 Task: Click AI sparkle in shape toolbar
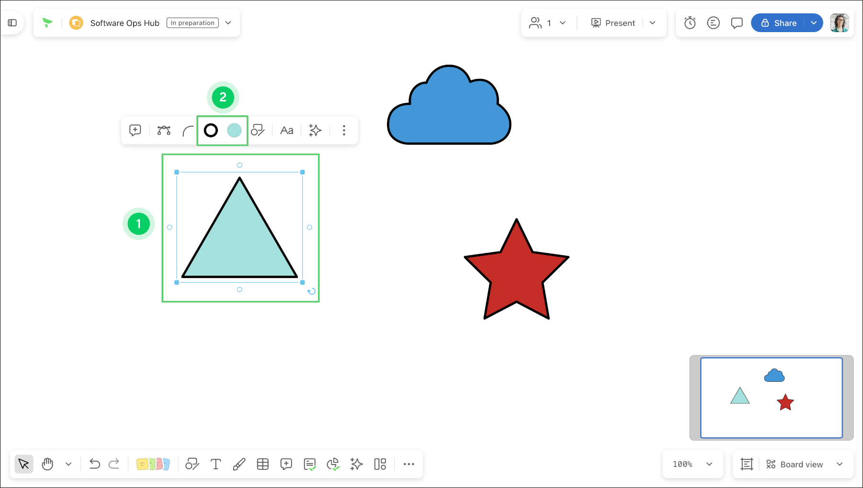point(315,130)
